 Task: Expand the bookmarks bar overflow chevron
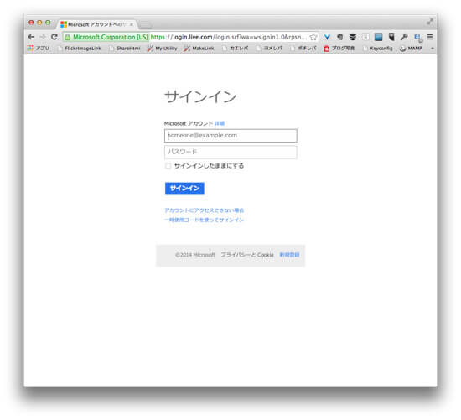coord(433,49)
